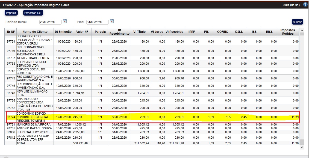Image resolution: width=309 pixels, height=158 pixels.
Task: Open calendar picker for Período Inicial
Action: pos(65,21)
